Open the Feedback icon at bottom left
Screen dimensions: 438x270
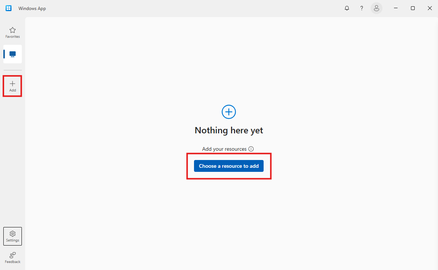(12, 255)
